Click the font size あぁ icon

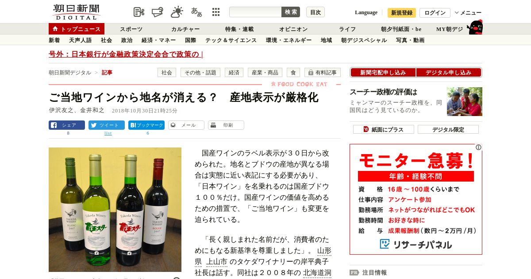(x=196, y=12)
